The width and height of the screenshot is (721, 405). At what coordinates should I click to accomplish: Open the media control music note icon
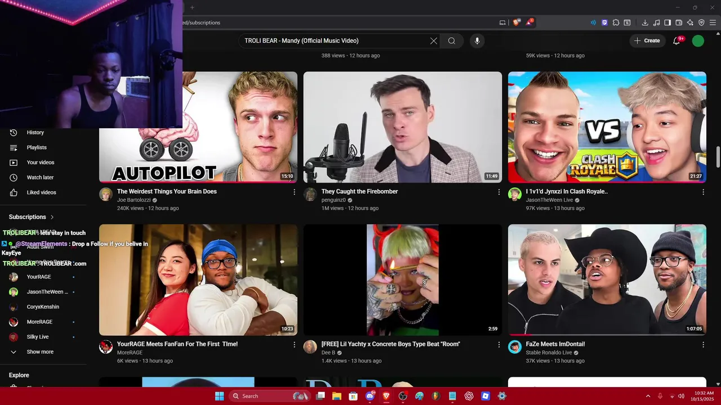[656, 22]
